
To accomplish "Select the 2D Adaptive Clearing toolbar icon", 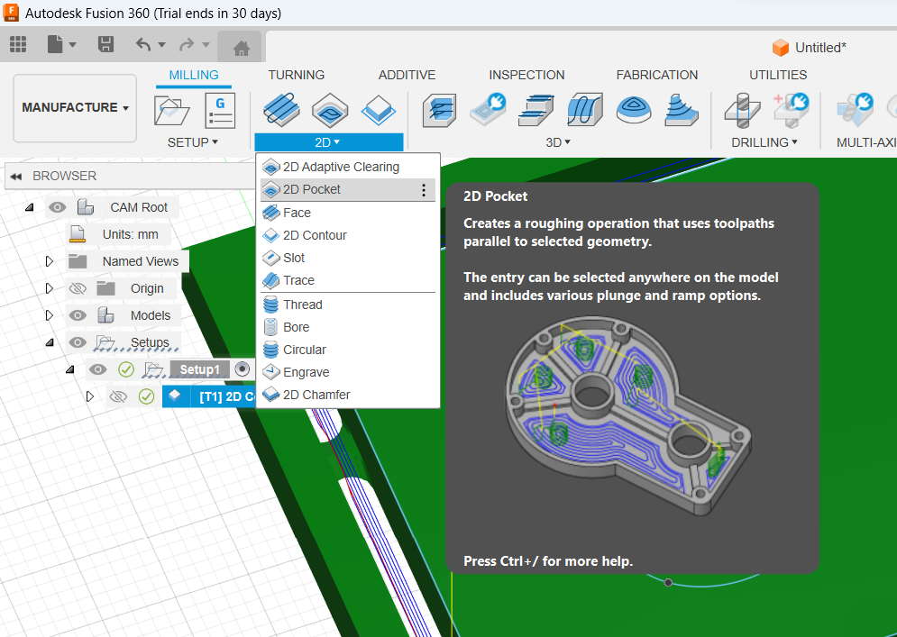I will click(281, 110).
